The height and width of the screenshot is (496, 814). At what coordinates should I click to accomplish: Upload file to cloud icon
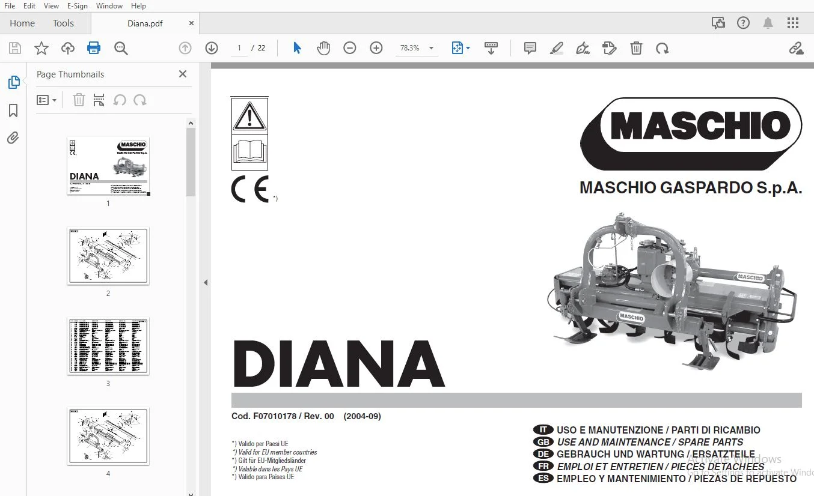coord(68,48)
